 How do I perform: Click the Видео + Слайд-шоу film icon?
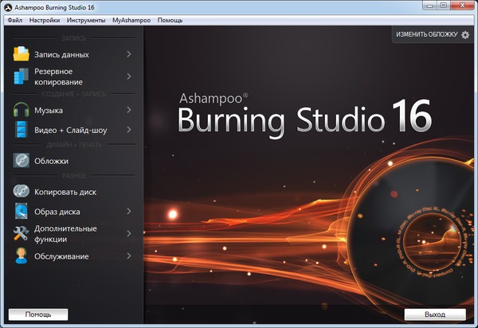21,129
